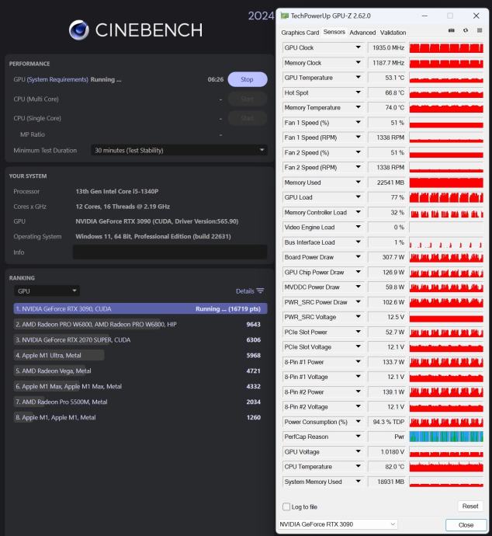
Task: Open the GPU ranking category dropdown
Action: [47, 291]
